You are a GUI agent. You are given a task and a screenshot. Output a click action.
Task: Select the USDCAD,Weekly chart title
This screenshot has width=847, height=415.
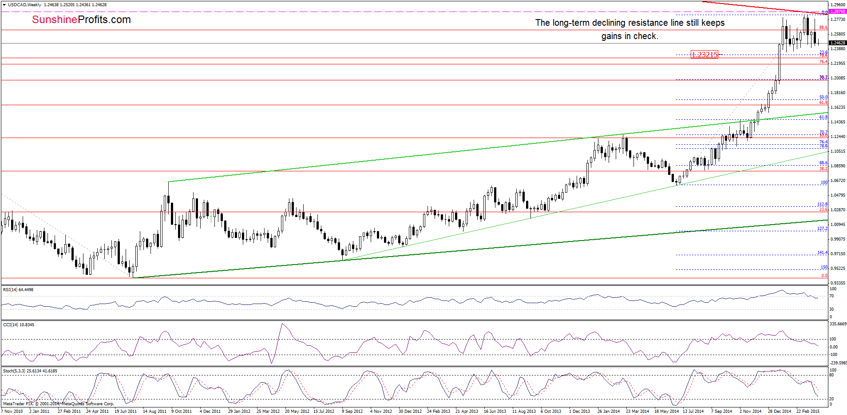24,5
